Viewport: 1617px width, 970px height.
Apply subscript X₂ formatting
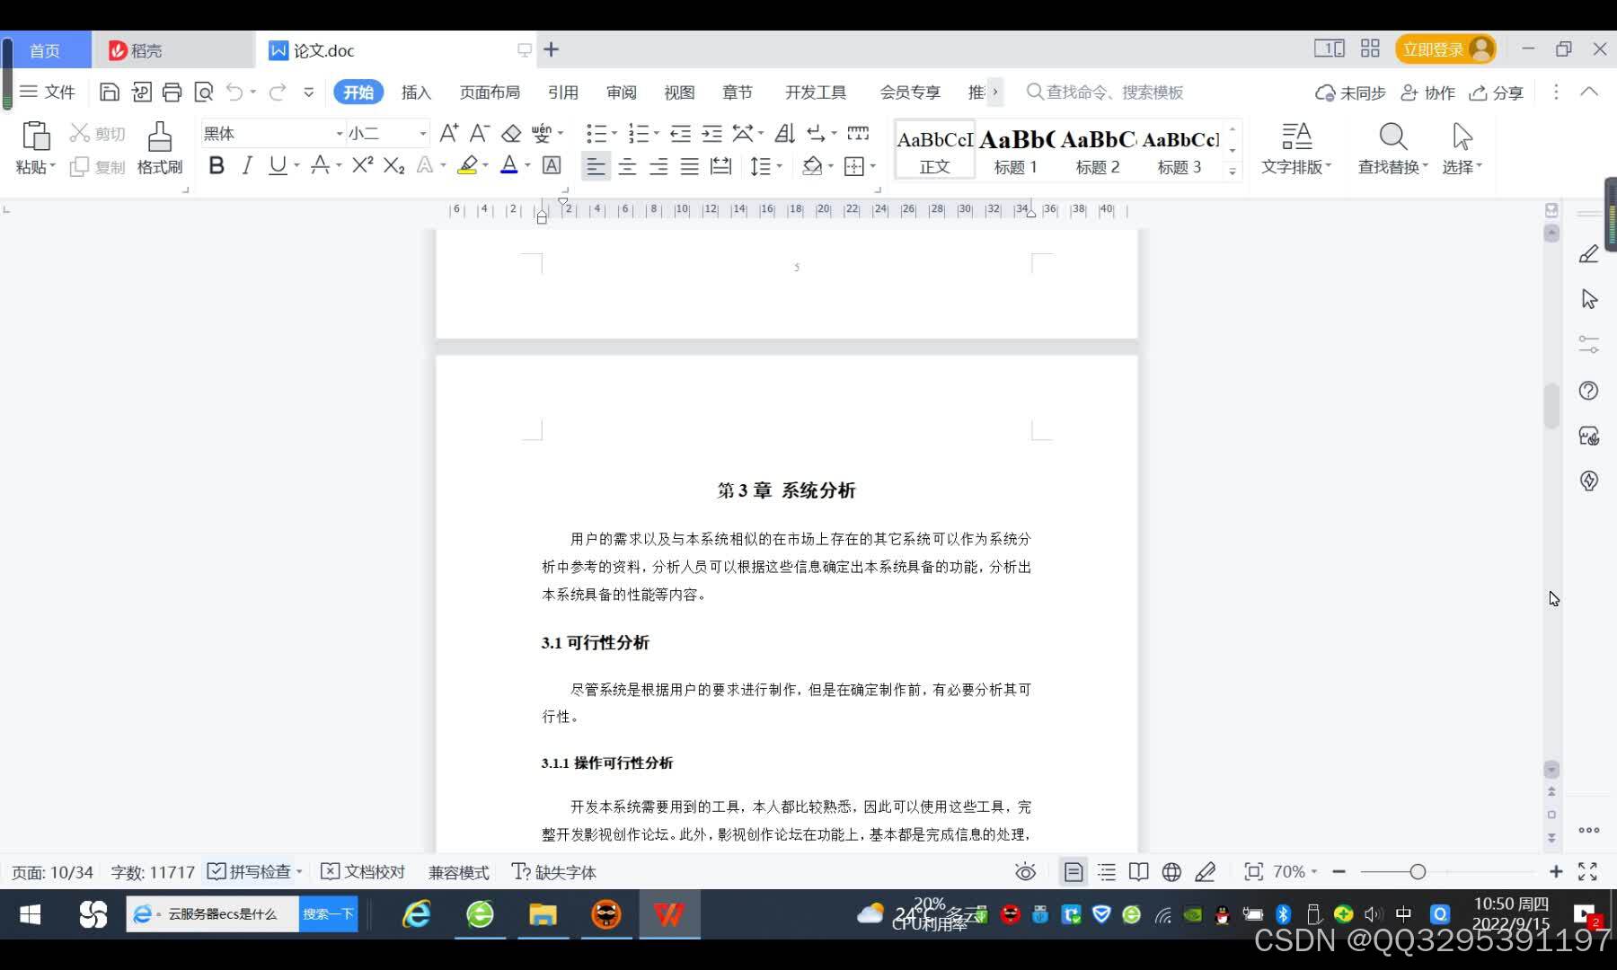pos(393,165)
